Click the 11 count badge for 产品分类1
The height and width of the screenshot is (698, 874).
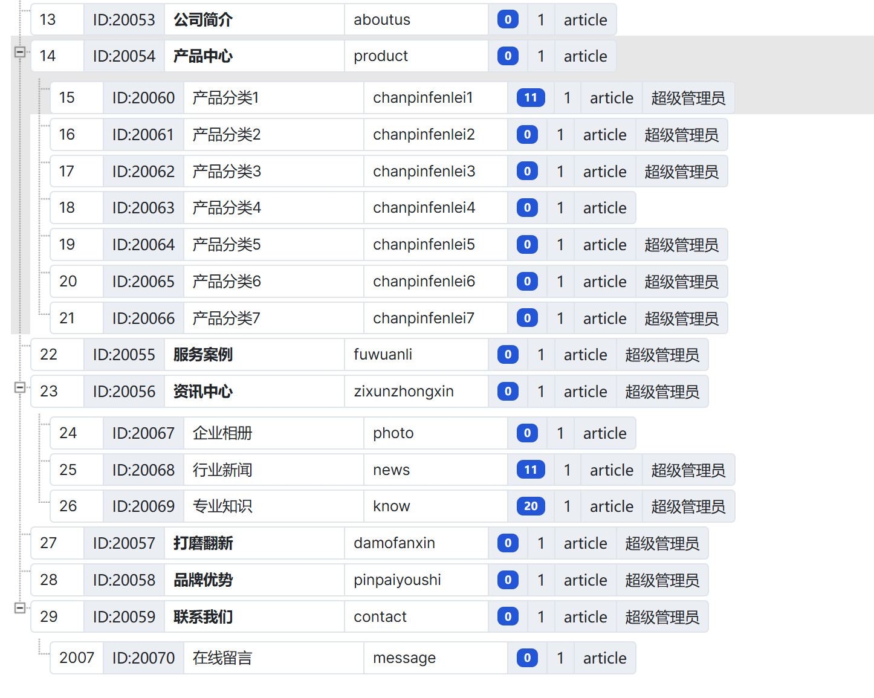[530, 98]
